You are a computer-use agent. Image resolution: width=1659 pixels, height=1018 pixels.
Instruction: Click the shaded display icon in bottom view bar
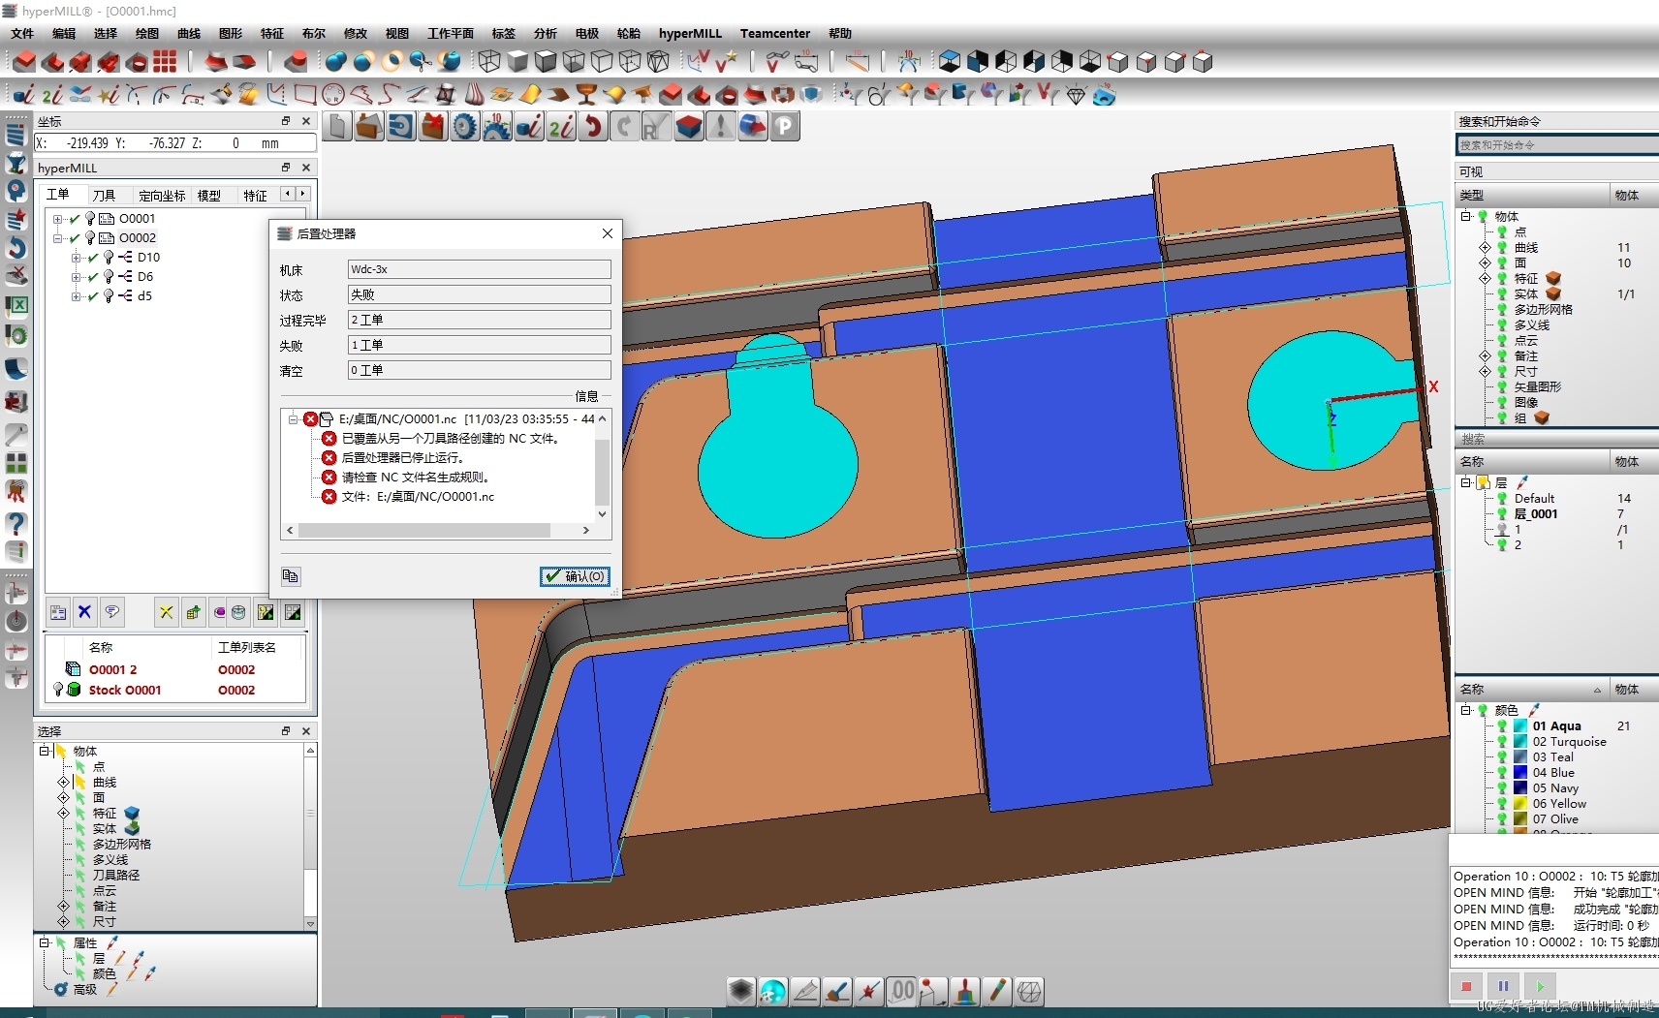[741, 991]
